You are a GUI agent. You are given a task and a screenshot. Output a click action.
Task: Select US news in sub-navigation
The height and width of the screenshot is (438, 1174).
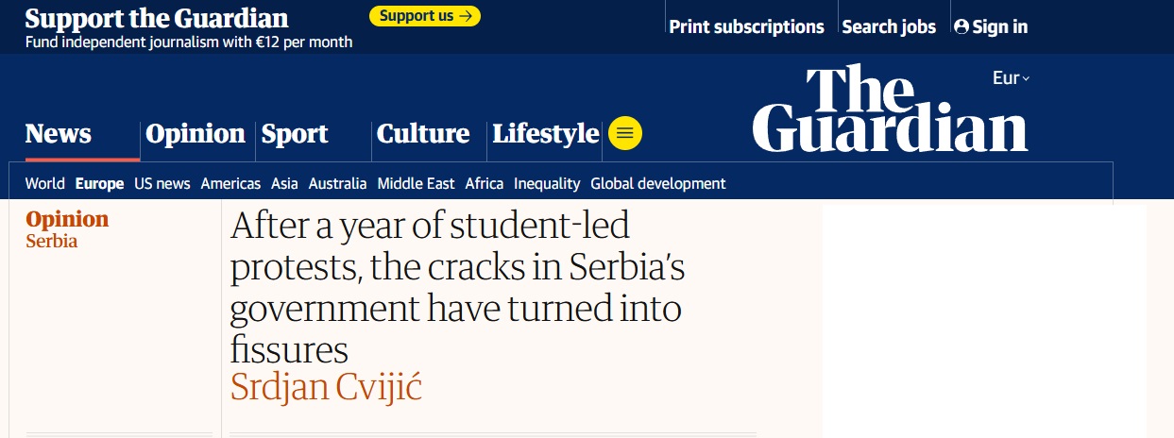coord(162,183)
